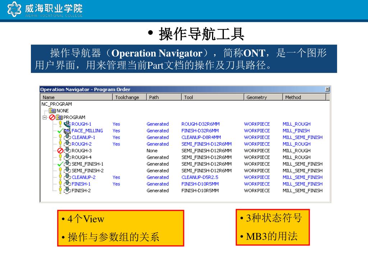Click the MILL_FINISH method cell
The height and width of the screenshot is (276, 368).
(296, 130)
